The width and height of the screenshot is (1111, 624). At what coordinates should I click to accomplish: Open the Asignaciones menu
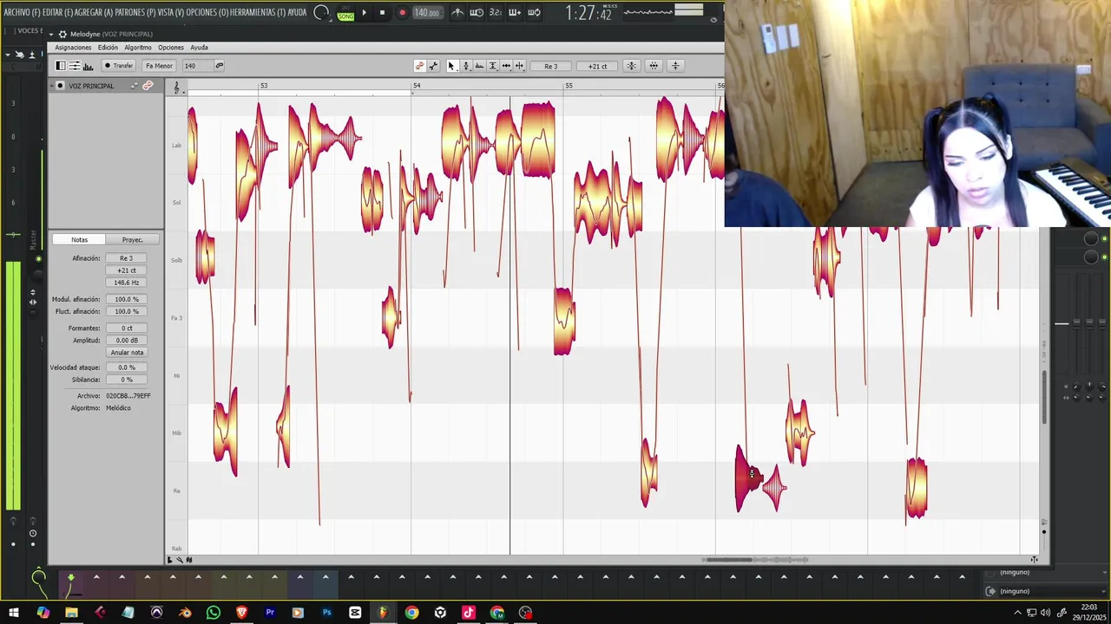[x=74, y=48]
